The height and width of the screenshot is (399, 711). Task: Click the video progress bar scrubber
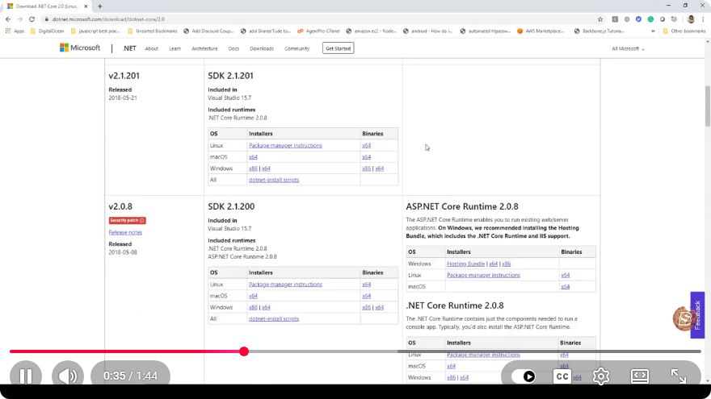pos(244,351)
